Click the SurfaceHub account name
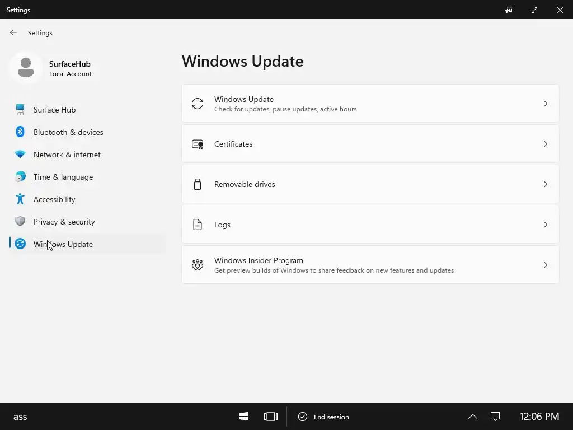The height and width of the screenshot is (430, 573). click(70, 64)
